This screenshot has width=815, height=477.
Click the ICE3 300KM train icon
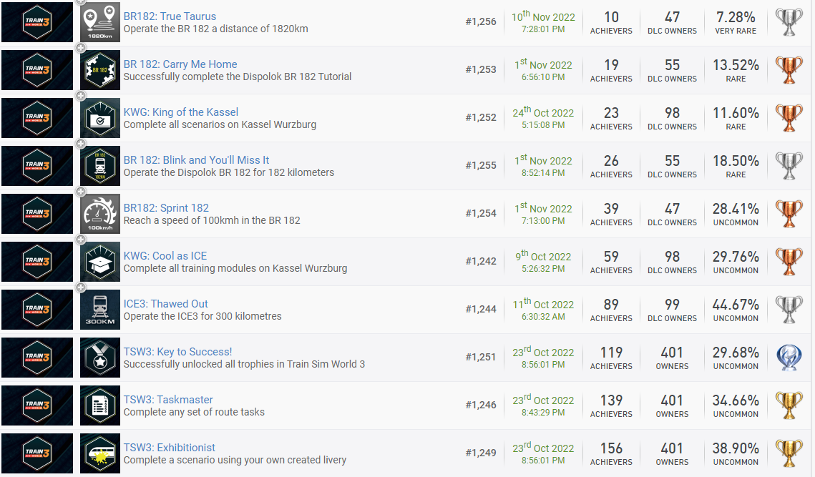point(100,310)
